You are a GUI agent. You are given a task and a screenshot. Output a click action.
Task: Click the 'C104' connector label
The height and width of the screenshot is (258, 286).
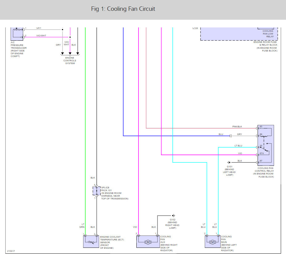click(195, 28)
